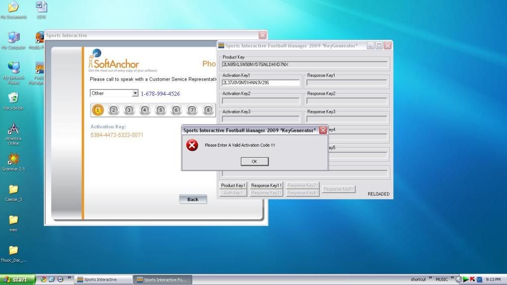
Task: Click the Response Key2 field
Action: pyautogui.click(x=346, y=101)
